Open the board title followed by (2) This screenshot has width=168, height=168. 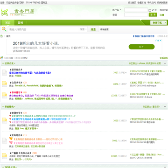pyautogui.click(x=16, y=83)
